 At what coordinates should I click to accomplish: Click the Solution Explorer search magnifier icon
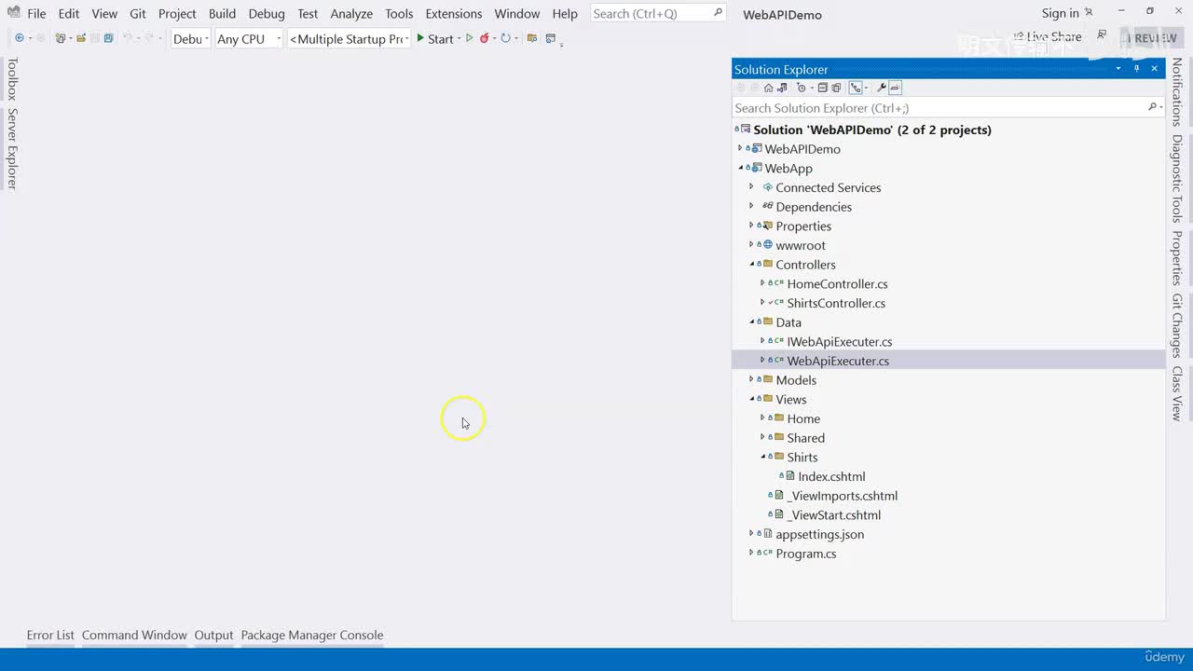[1153, 108]
